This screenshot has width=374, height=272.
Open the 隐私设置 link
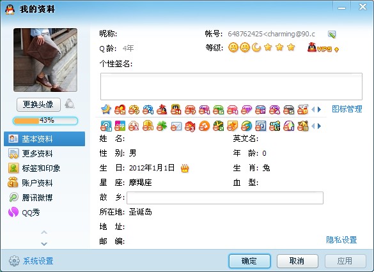coord(341,240)
